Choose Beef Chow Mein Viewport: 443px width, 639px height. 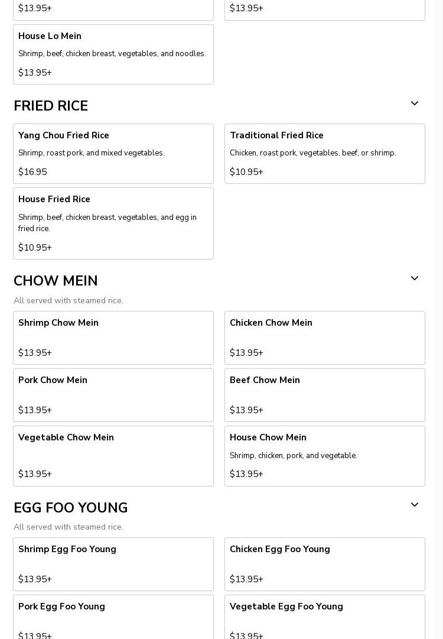click(325, 395)
